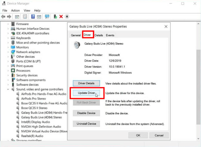Select AirPods Pro Hands-Free AG Audio
The height and width of the screenshot is (147, 201).
44,94
